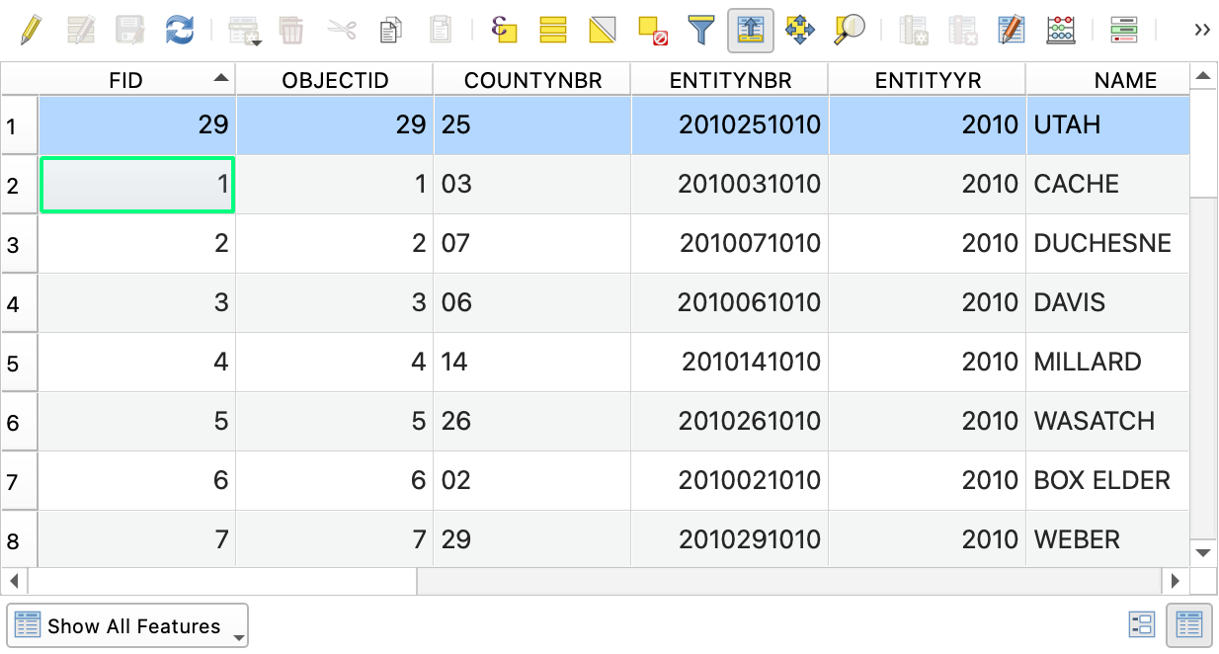Open the Show All Features filter dropdown
Viewport: 1219px width, 654px height.
coord(127,626)
